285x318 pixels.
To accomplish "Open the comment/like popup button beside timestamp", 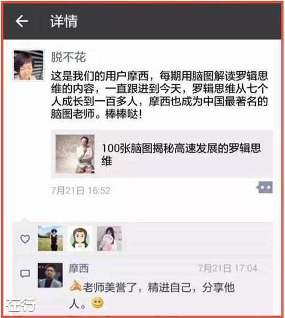I will coord(264,187).
